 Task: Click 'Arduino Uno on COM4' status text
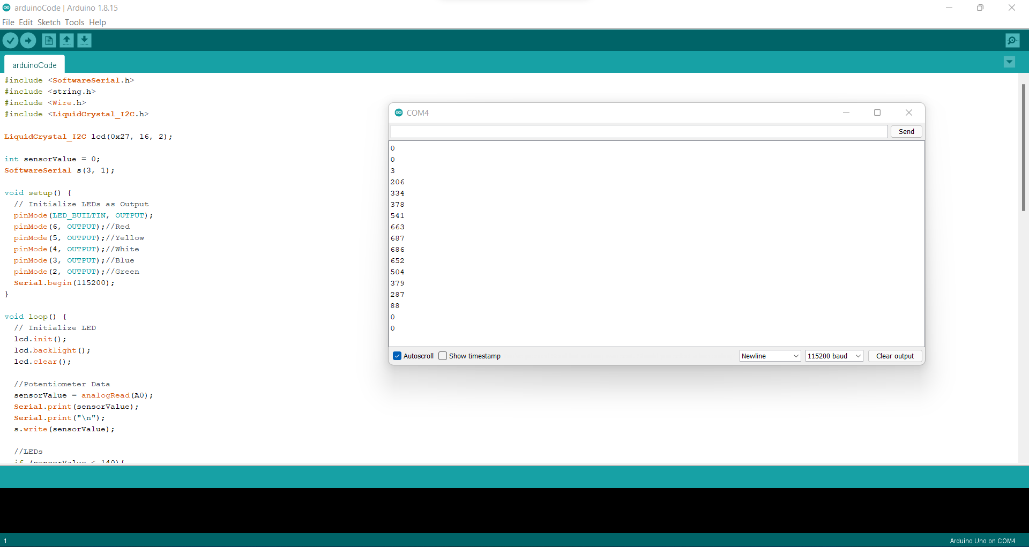982,541
